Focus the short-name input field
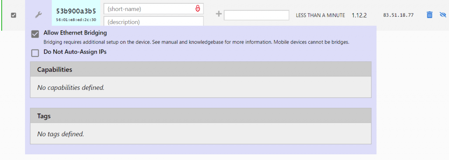The image size is (449, 160). (153, 9)
